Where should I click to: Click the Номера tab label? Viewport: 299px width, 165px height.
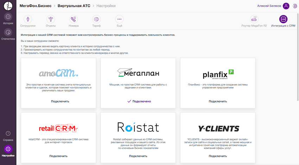[74, 26]
